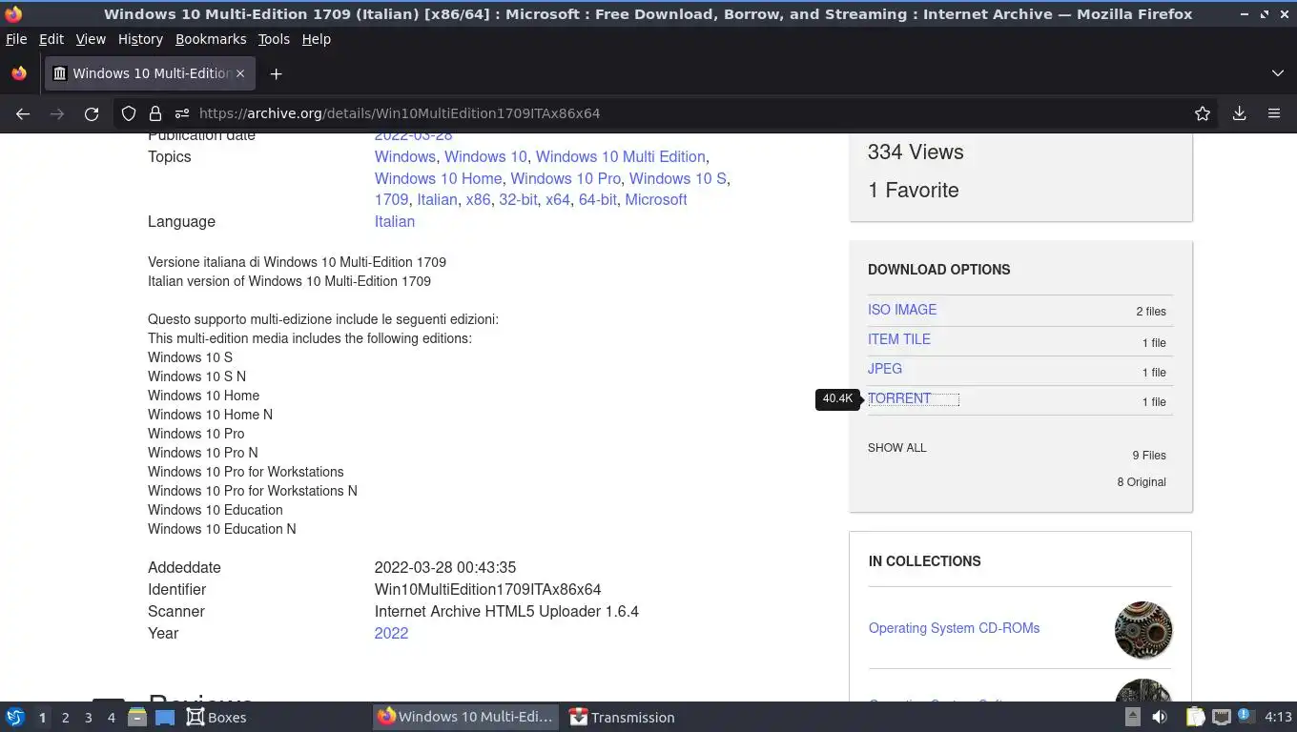Open the Windows 10 Home topic
Image resolution: width=1297 pixels, height=732 pixels.
(439, 178)
